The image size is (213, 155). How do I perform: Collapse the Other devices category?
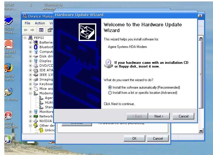(x=31, y=126)
